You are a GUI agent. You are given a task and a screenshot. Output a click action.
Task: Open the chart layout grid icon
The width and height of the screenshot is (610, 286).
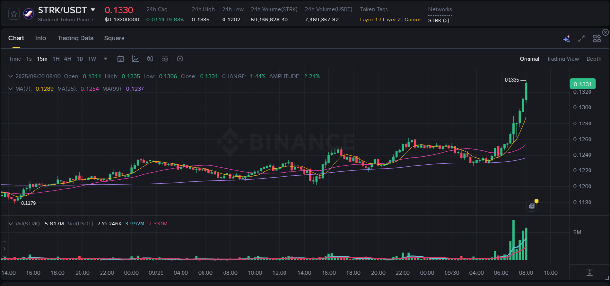[x=597, y=38]
